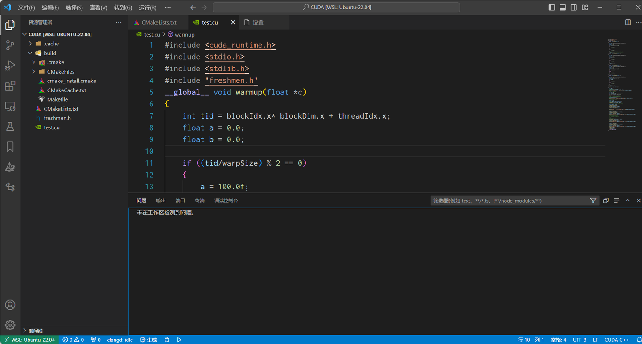The width and height of the screenshot is (642, 344).
Task: Open the Remote Explorer view
Action: point(10,106)
